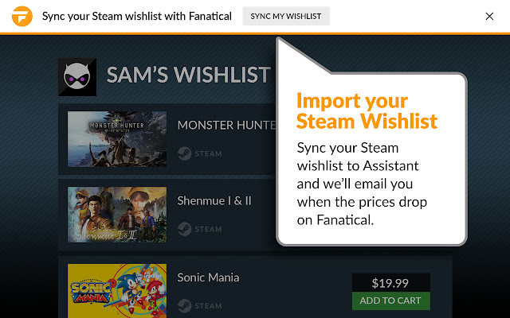The image size is (510, 318).
Task: Click the Monster Hunter title text
Action: pos(227,125)
